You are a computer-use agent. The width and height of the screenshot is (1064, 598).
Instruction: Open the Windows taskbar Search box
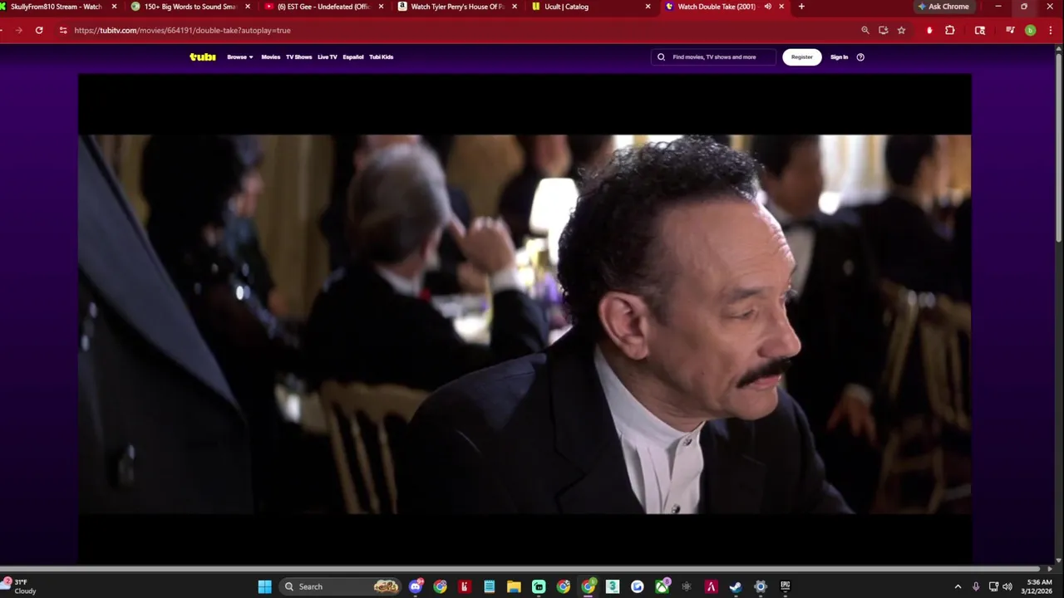tap(339, 586)
